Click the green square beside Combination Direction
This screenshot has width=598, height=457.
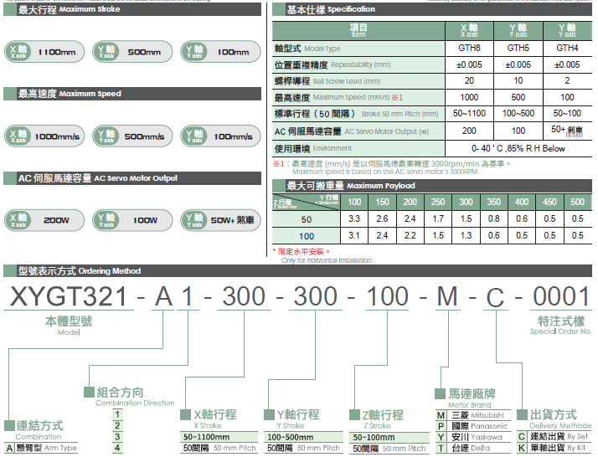90,392
